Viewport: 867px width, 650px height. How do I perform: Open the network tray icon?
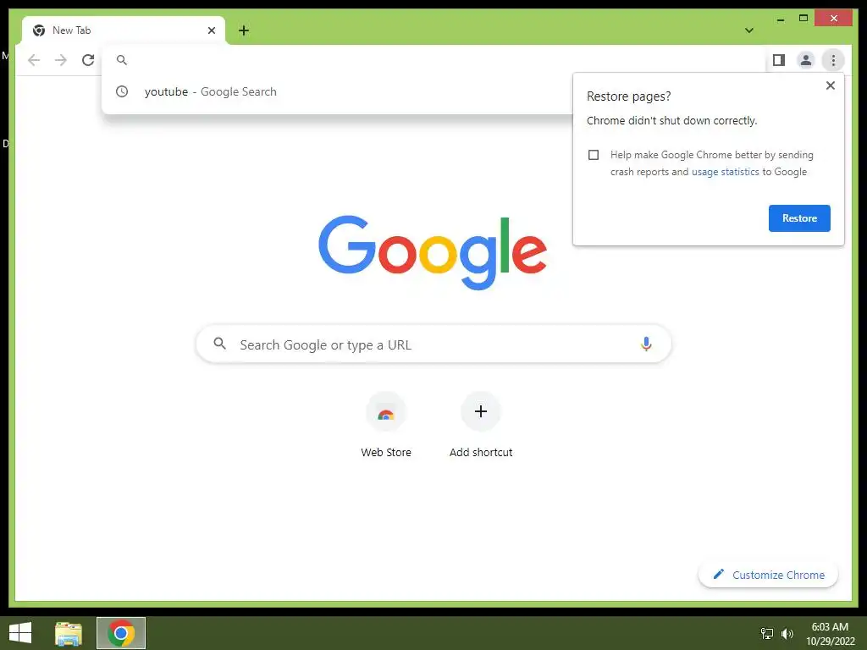click(x=767, y=633)
